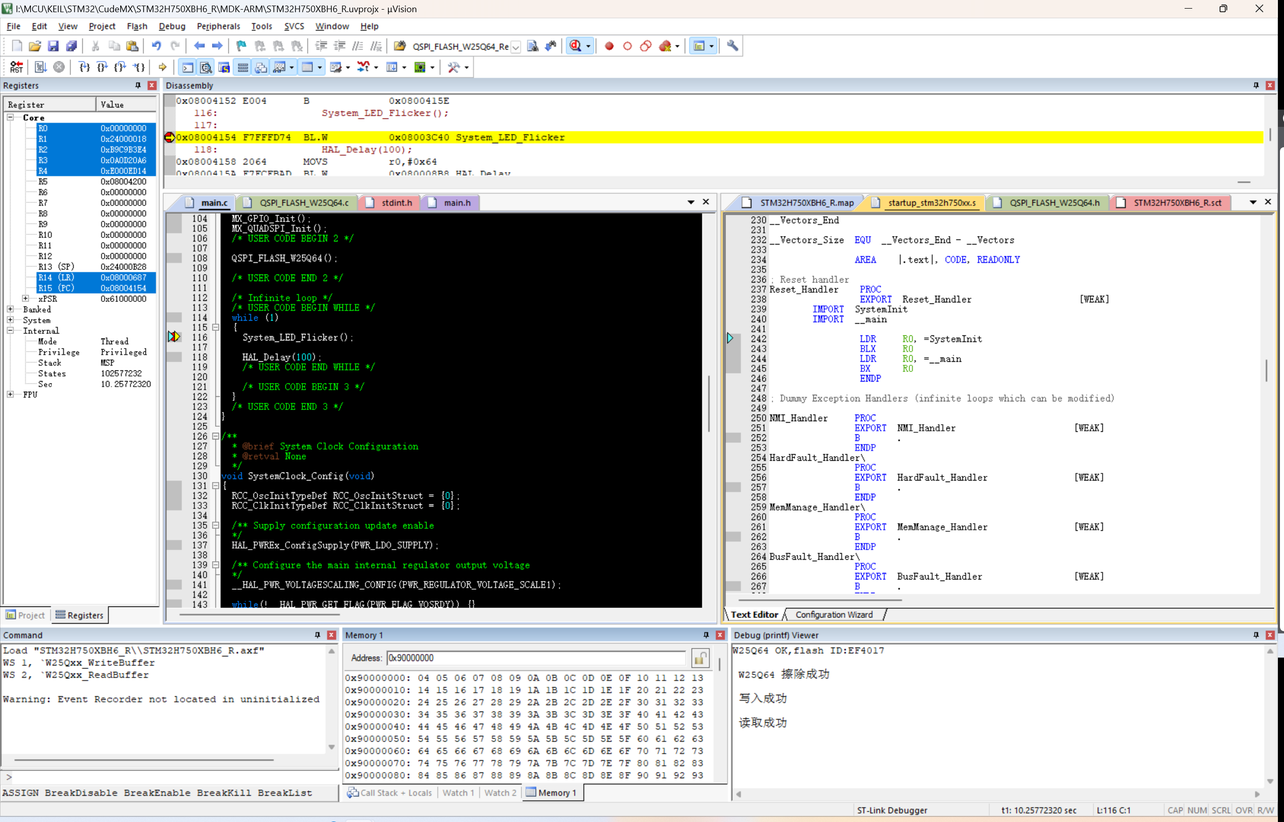1284x822 pixels.
Task: Click the Save All icon
Action: (72, 46)
